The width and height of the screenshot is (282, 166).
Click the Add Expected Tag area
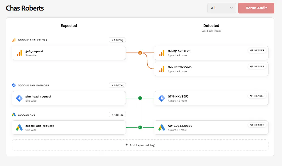[x=140, y=145]
